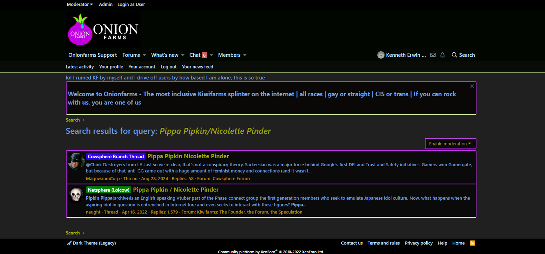The width and height of the screenshot is (545, 254).
Task: Open the Forums menu item
Action: click(131, 55)
